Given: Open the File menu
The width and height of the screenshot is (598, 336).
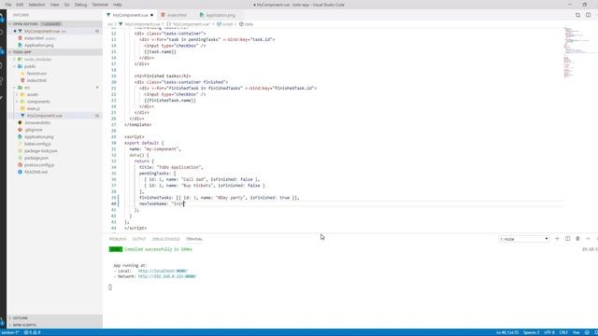Looking at the screenshot, I should tap(8, 5).
